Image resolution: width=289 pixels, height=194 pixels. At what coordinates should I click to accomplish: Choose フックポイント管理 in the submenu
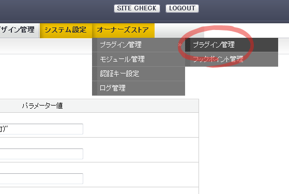pyautogui.click(x=232, y=59)
